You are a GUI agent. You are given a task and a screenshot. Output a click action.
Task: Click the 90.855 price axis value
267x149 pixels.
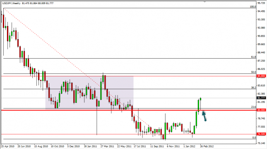(x=261, y=36)
